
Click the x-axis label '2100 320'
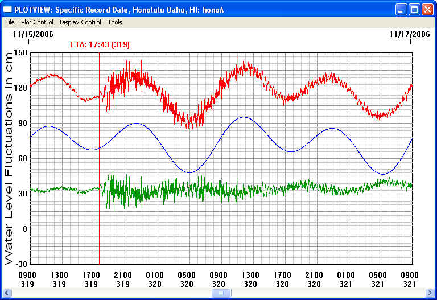pyautogui.click(x=314, y=280)
